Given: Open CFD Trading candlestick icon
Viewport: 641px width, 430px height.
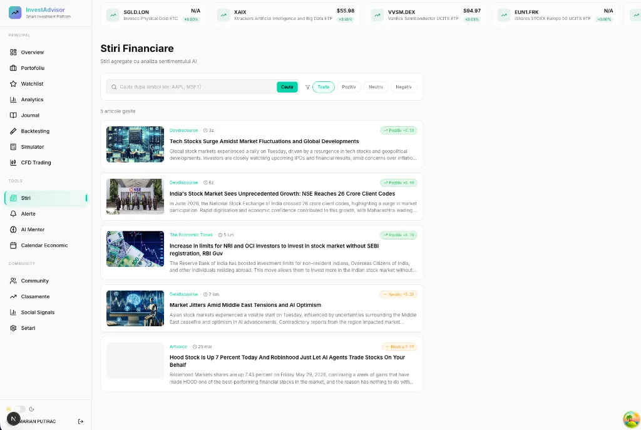Looking at the screenshot, I should coord(13,162).
